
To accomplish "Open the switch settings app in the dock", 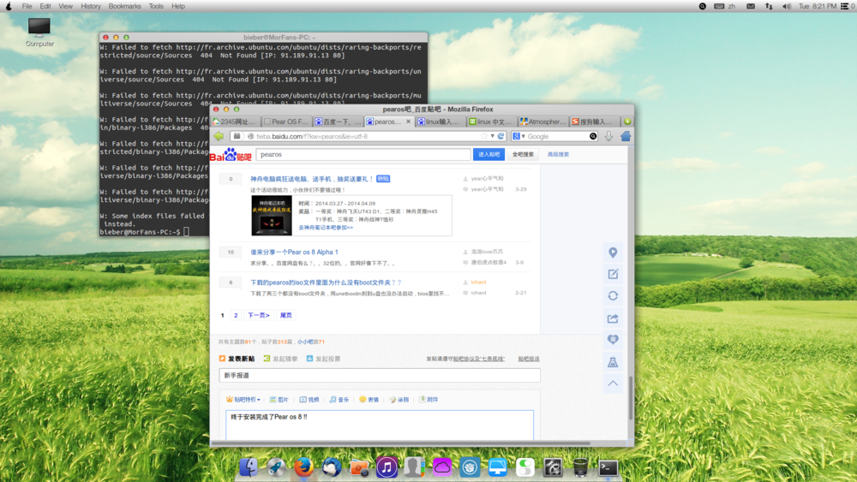I will 525,467.
